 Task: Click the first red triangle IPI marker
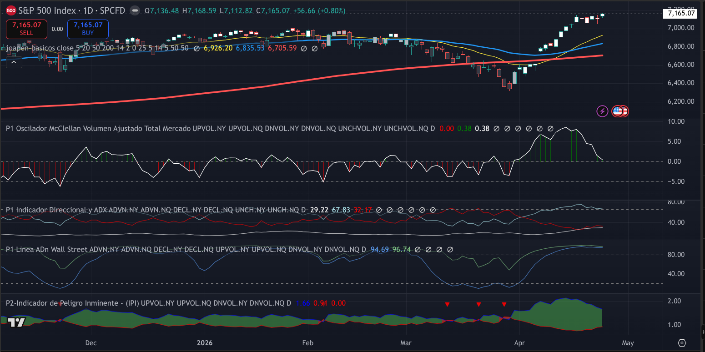(448, 304)
